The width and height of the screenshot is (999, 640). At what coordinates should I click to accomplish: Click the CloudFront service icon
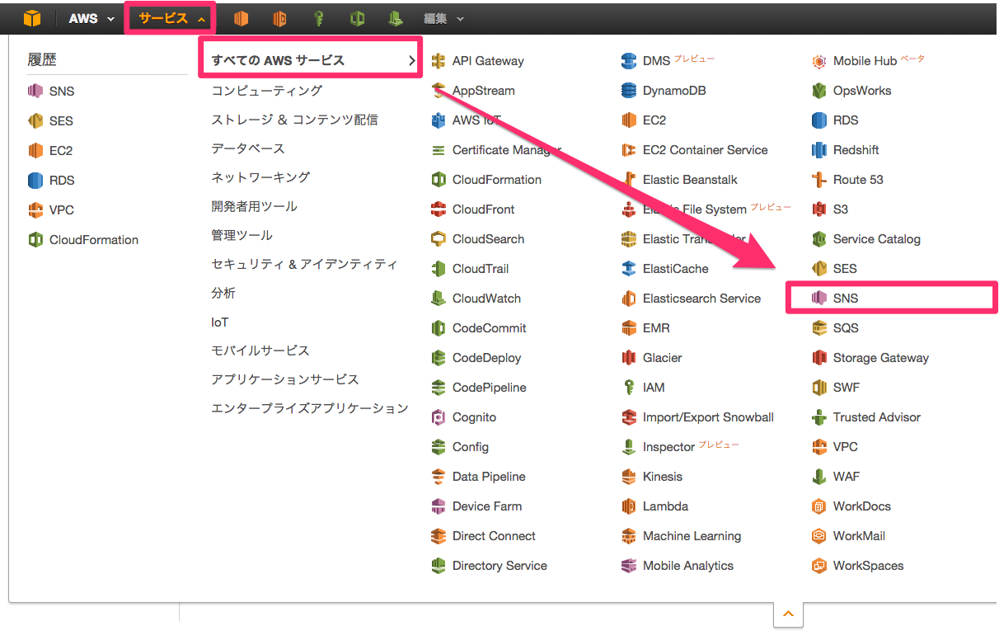439,209
